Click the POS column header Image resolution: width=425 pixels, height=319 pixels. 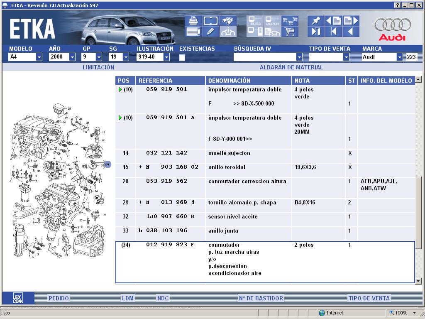125,81
